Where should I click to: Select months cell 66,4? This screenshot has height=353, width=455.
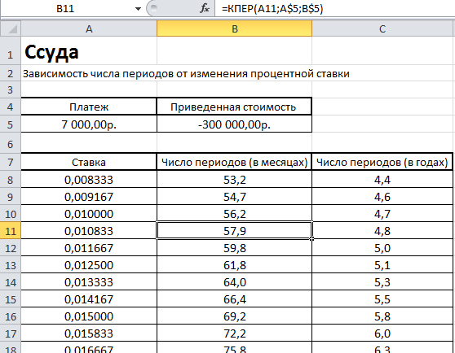(x=235, y=299)
